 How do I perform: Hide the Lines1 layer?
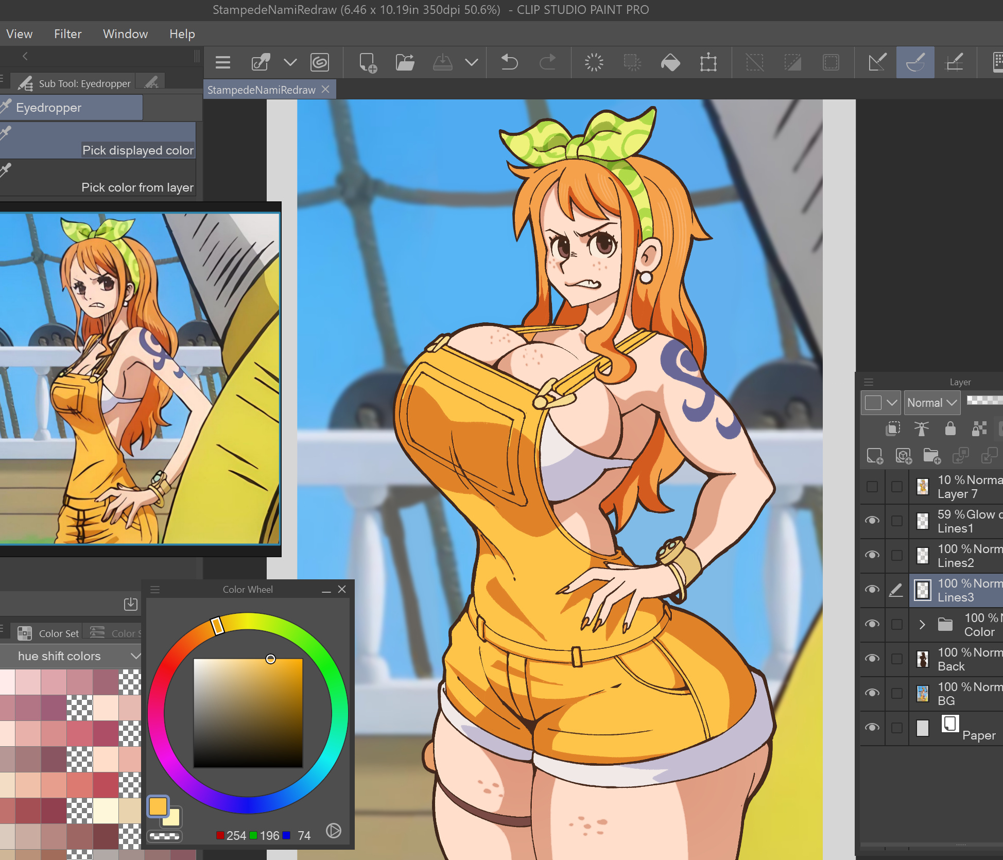(872, 521)
